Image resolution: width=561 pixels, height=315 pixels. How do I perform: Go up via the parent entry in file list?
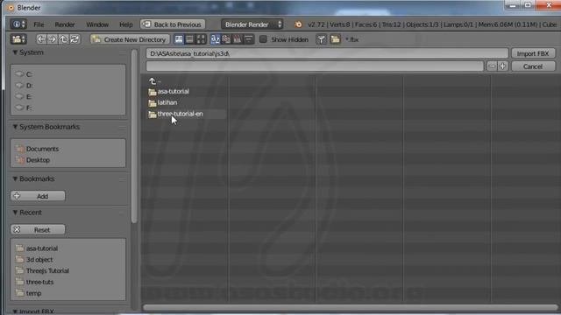point(155,81)
